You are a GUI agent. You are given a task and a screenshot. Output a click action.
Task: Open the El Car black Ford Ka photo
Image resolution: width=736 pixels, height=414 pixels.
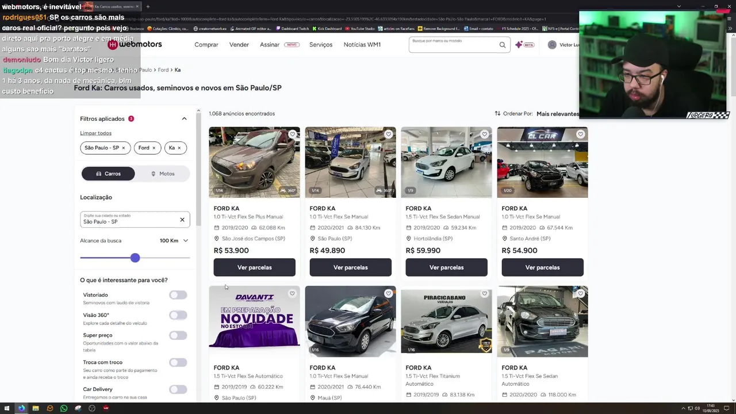coord(542,163)
